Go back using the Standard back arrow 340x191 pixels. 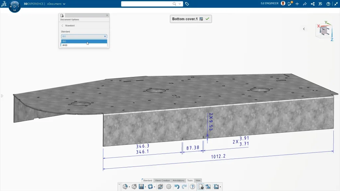point(62,26)
